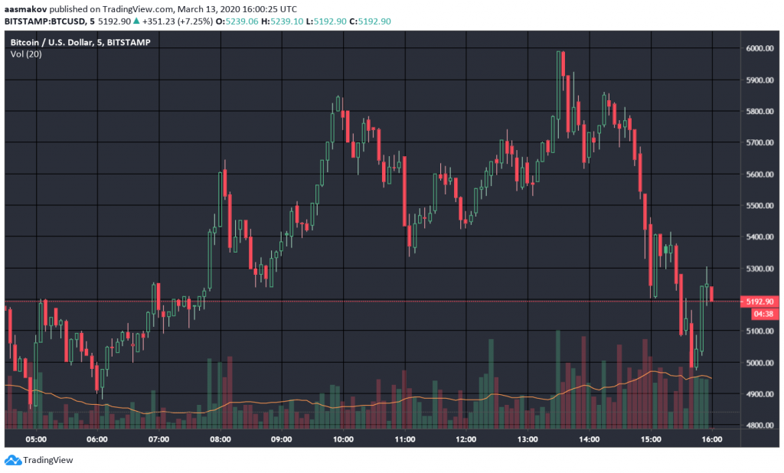Click the TradingView cloud logo icon

(x=12, y=460)
